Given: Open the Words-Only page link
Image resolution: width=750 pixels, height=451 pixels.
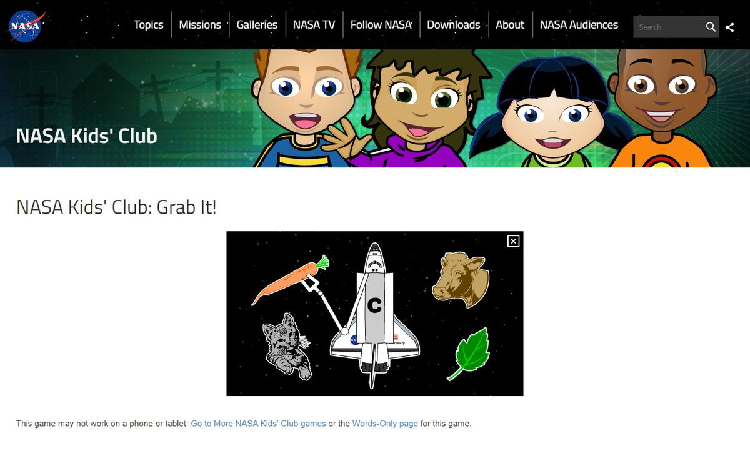Looking at the screenshot, I should pyautogui.click(x=385, y=424).
